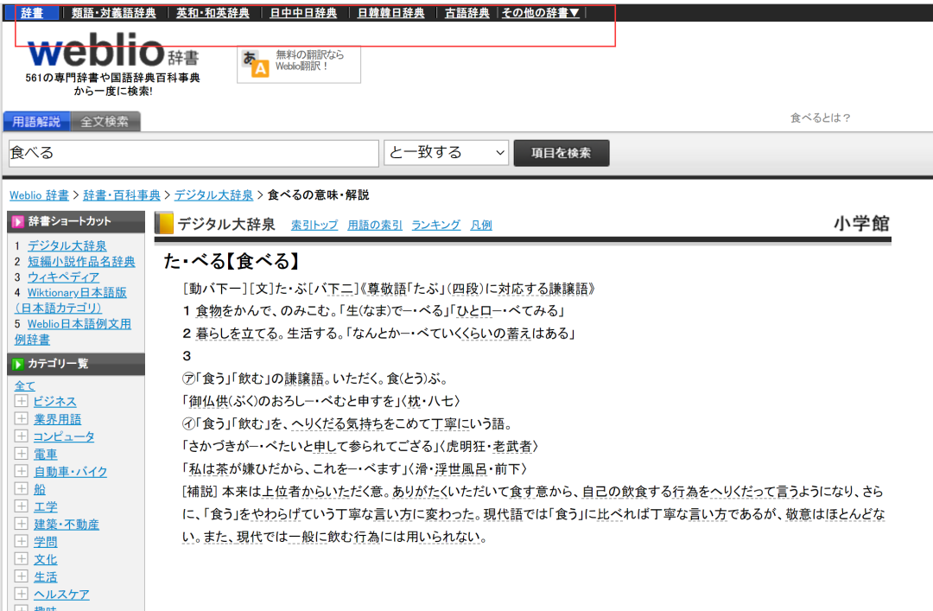Expand the 電車 category plus box

tap(22, 453)
